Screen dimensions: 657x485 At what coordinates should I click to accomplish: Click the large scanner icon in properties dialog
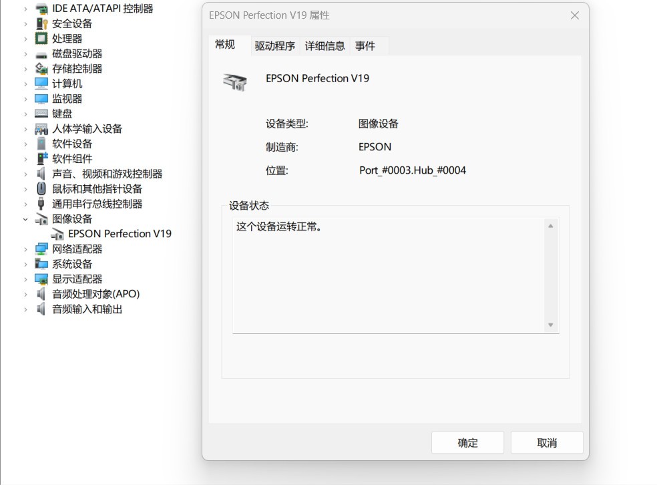tap(234, 82)
